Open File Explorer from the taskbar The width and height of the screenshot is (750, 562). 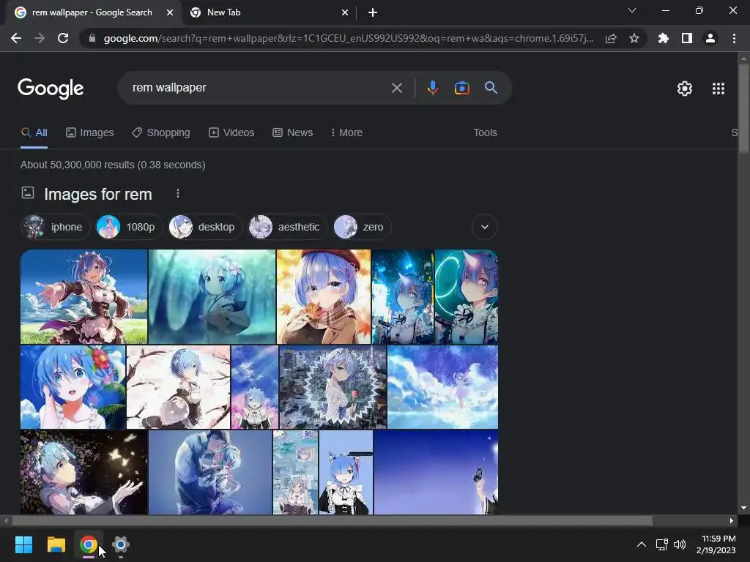[56, 544]
